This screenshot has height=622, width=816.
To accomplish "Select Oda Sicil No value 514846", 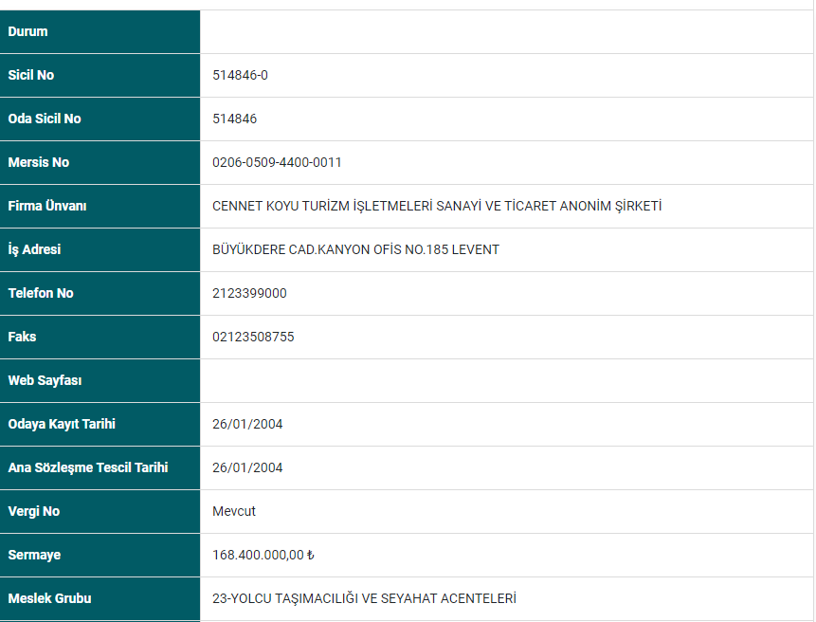I will click(235, 119).
